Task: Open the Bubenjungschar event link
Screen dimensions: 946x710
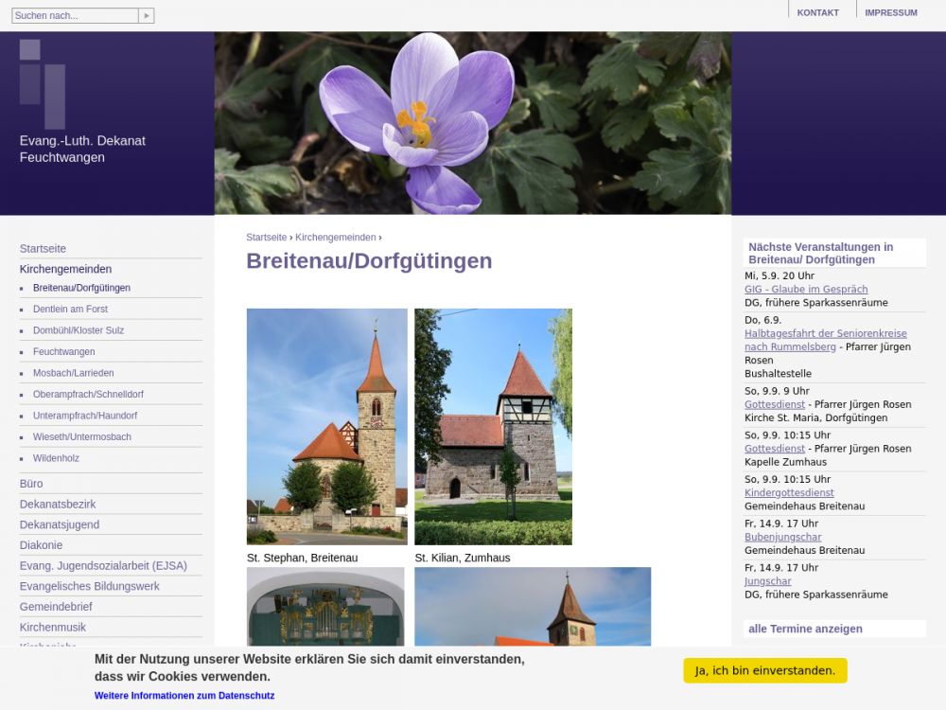Action: tap(782, 538)
